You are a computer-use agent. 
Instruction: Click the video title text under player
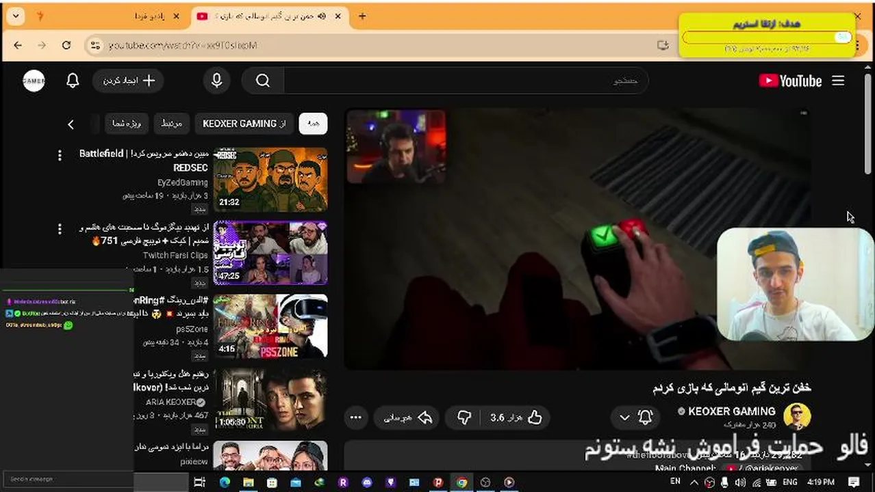point(732,387)
